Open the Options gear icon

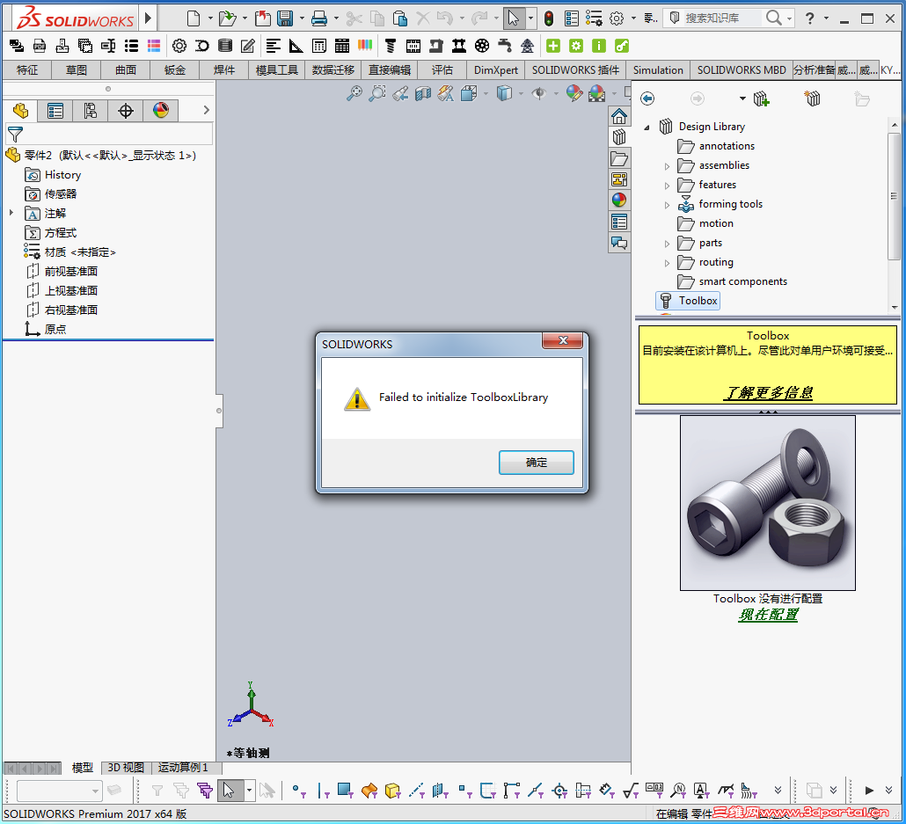[617, 18]
